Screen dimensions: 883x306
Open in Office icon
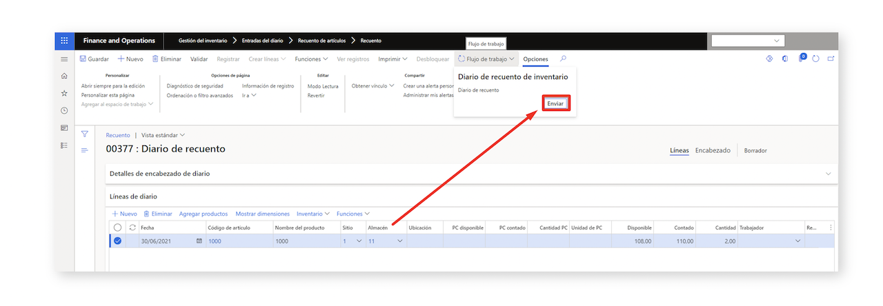[x=785, y=59]
